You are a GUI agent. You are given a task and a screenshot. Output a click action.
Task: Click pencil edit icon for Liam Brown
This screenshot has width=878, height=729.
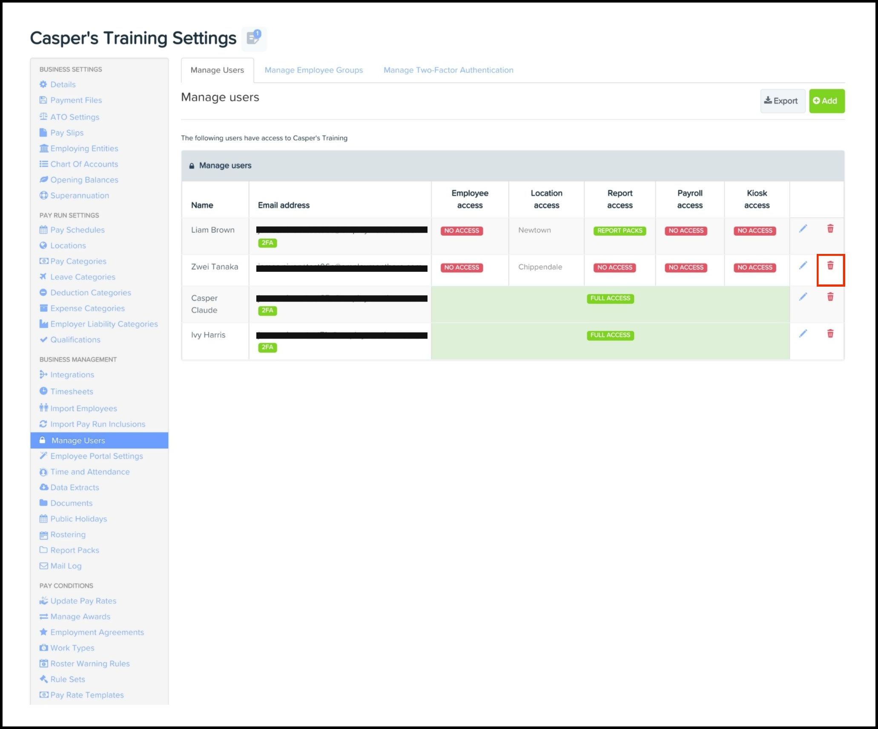[803, 229]
